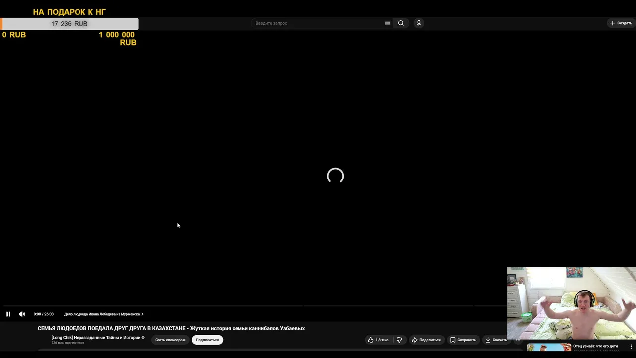Click the 0:00 / 26:03 time display

pyautogui.click(x=43, y=314)
